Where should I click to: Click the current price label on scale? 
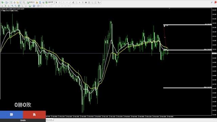coord(214,54)
